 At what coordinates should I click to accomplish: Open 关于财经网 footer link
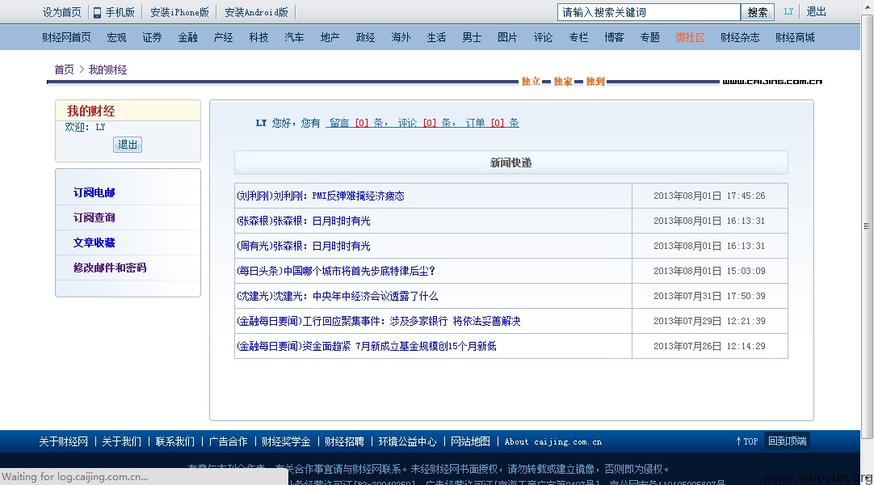click(64, 441)
